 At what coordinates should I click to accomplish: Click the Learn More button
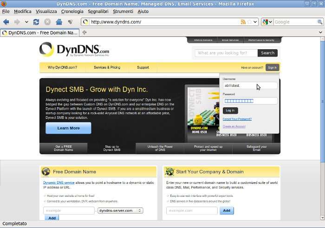(x=68, y=128)
